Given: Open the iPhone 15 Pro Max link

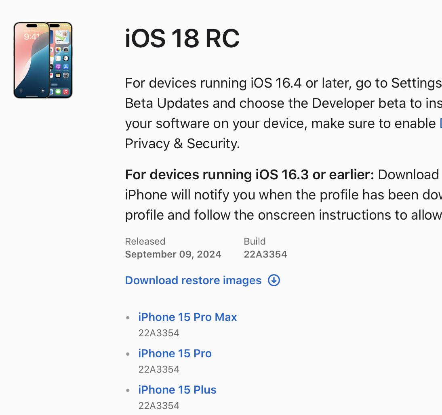Looking at the screenshot, I should pos(187,317).
